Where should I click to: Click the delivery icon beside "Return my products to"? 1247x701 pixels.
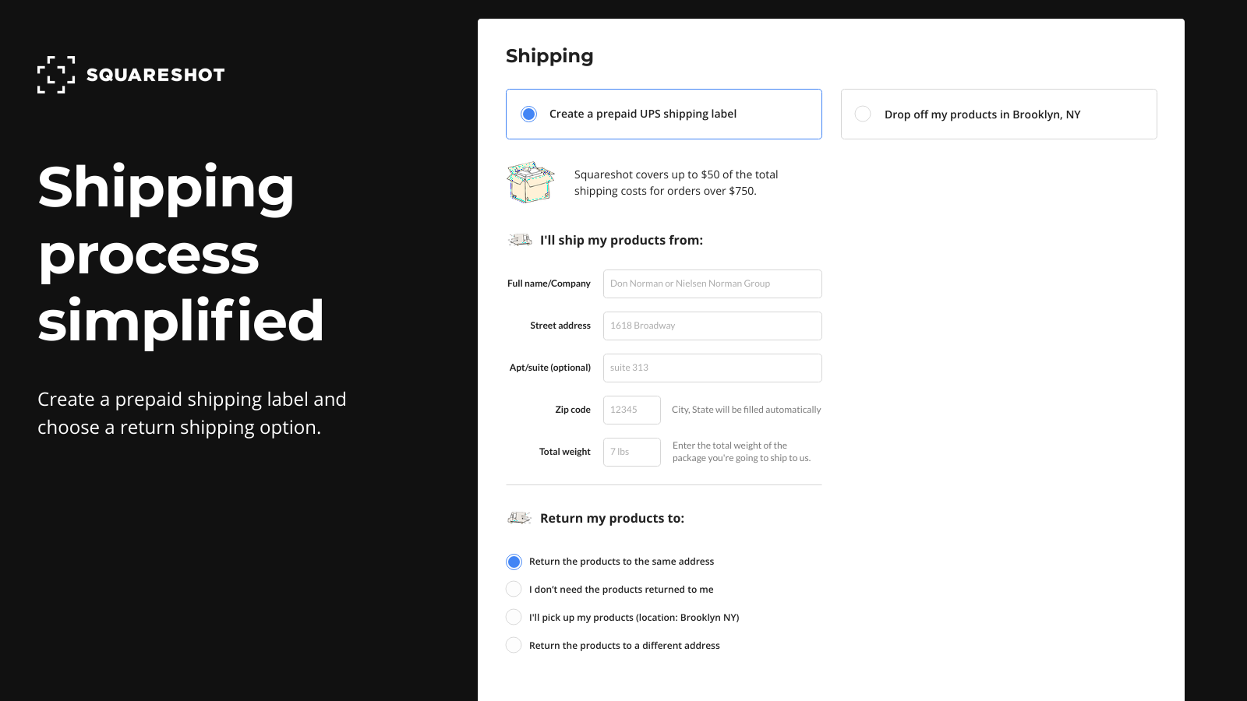click(x=519, y=517)
